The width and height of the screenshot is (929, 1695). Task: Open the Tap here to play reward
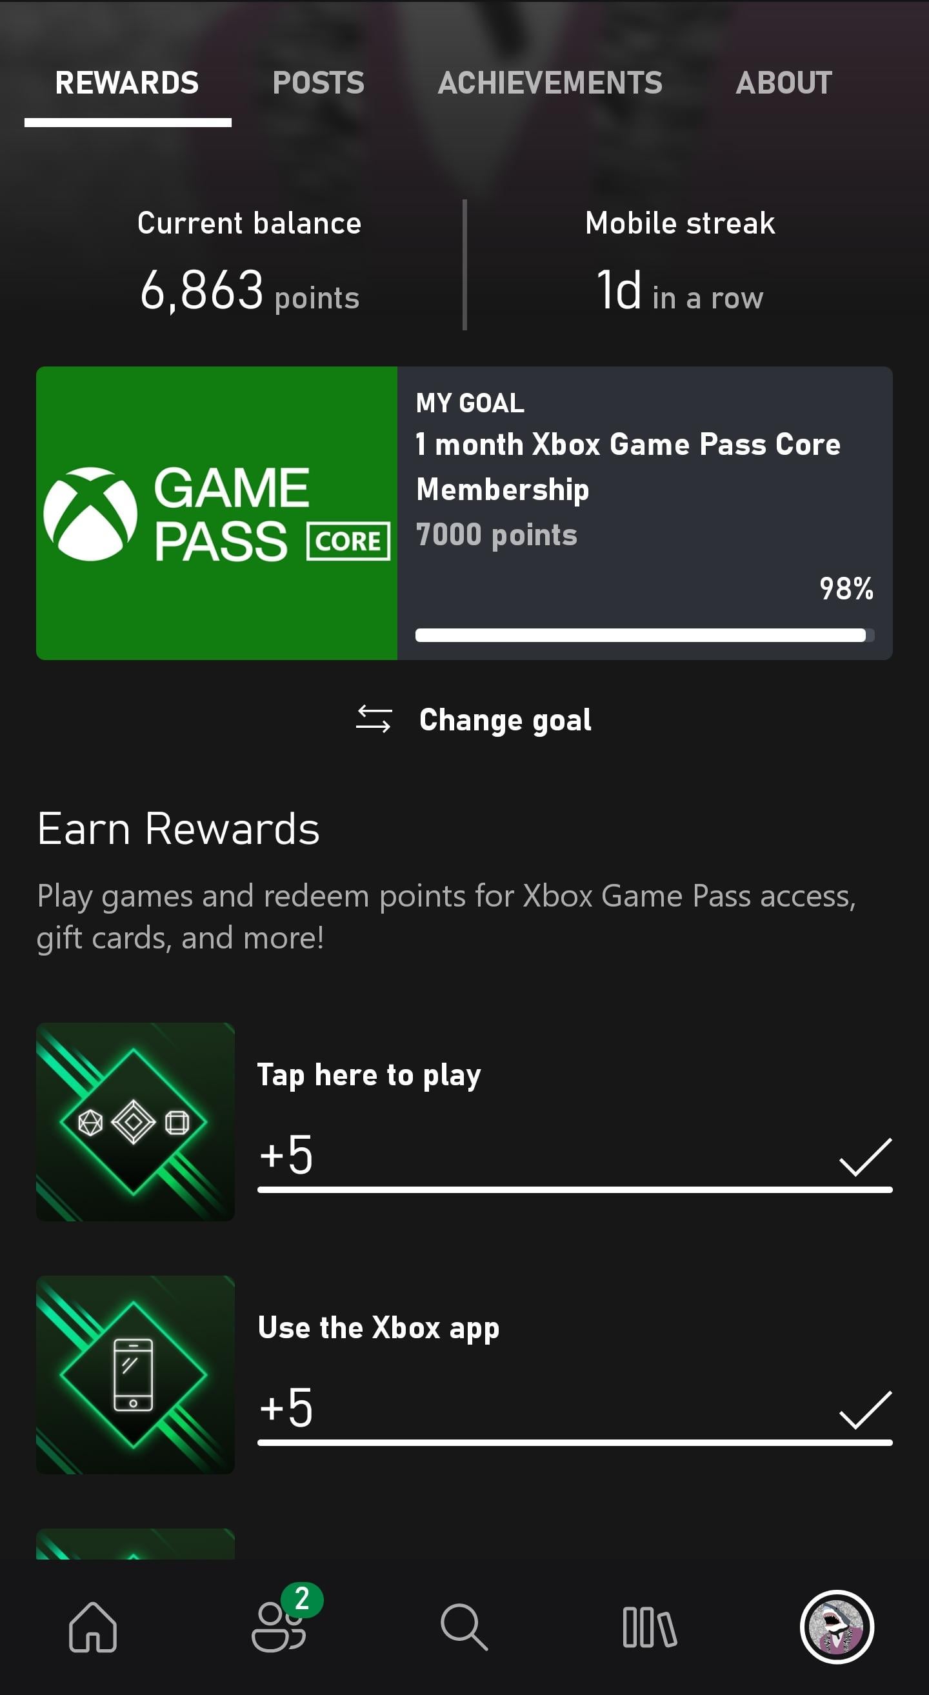(x=368, y=1074)
